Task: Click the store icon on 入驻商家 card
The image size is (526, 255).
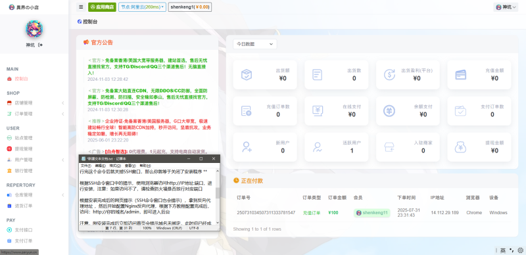Action: 389,147
